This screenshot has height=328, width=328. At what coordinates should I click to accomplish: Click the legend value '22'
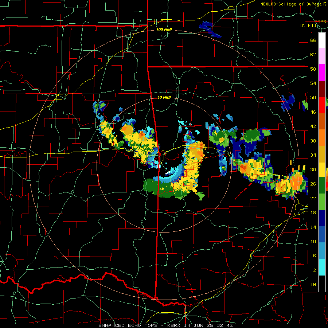[x=313, y=198]
